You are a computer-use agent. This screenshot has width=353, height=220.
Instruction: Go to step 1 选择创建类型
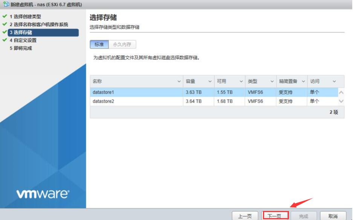(x=25, y=17)
